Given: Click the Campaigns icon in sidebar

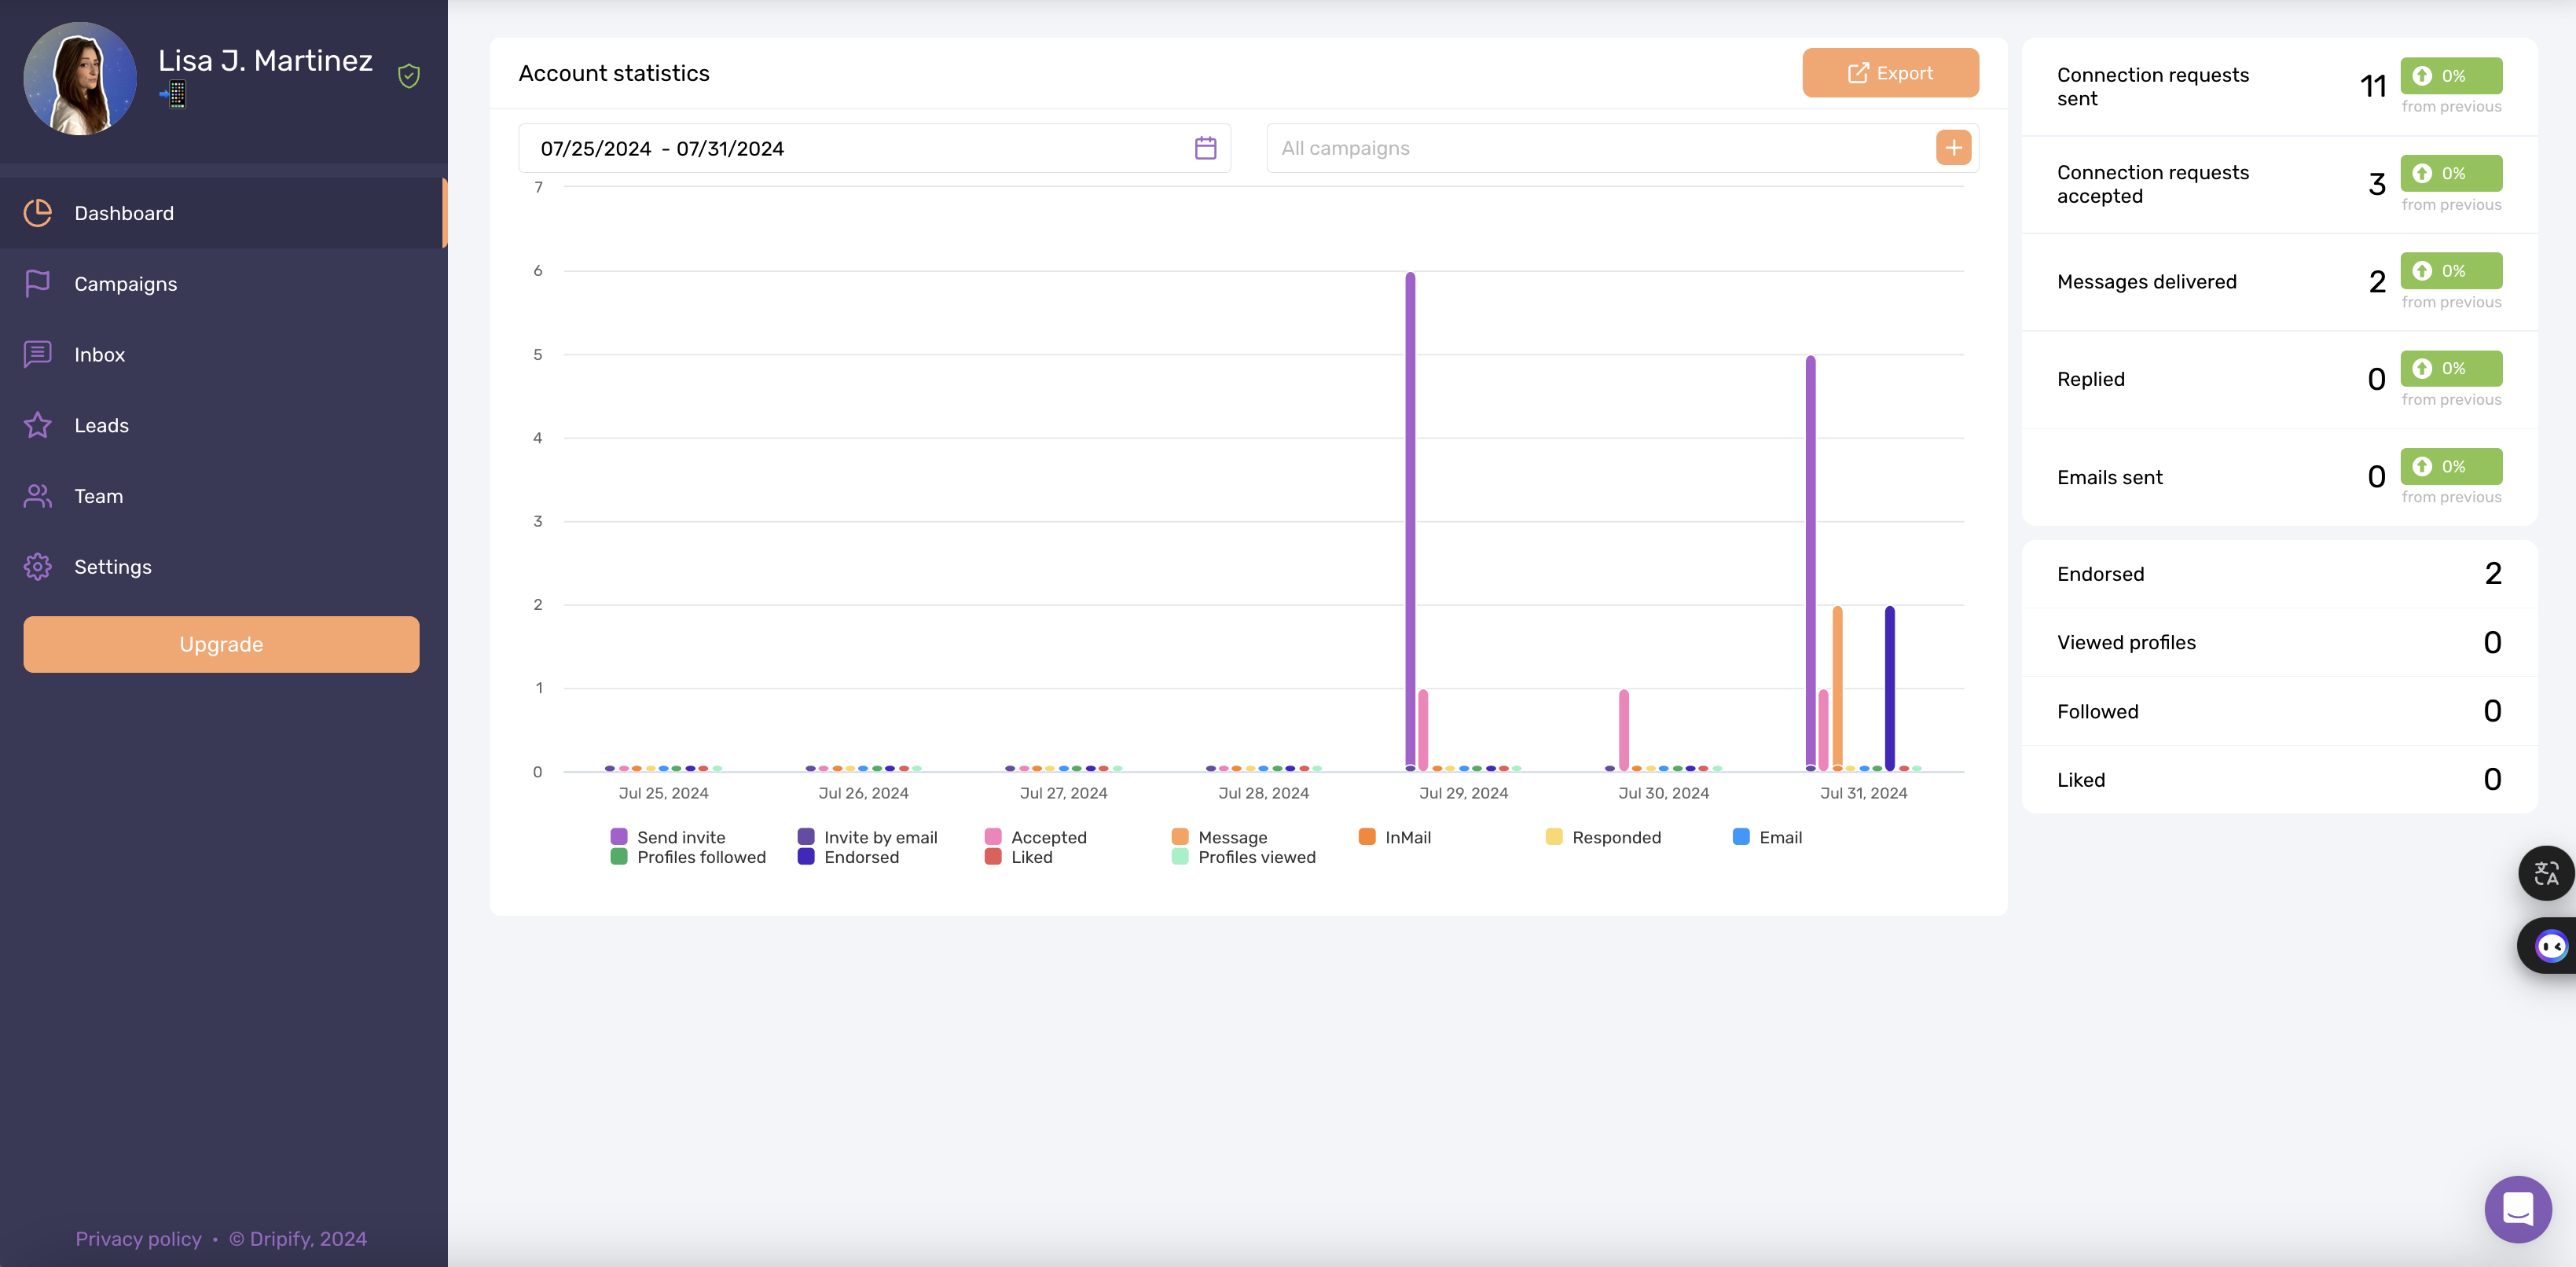Looking at the screenshot, I should (x=36, y=283).
